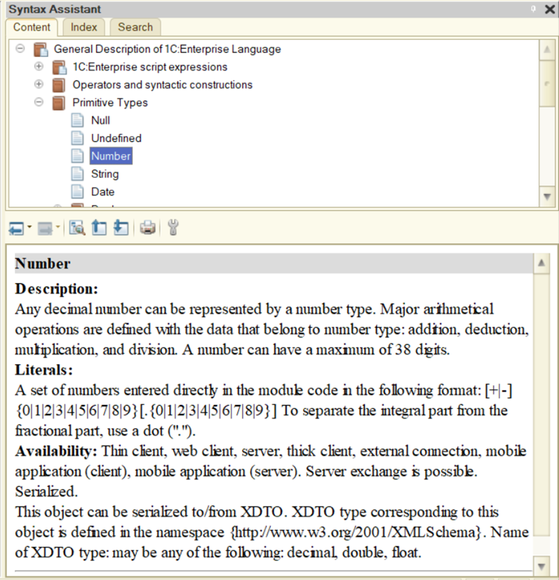This screenshot has width=559, height=580.
Task: Click the tree pane scroll down arrow
Action: point(547,197)
